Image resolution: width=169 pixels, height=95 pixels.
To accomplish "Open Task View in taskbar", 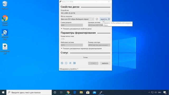I will point(61,92).
